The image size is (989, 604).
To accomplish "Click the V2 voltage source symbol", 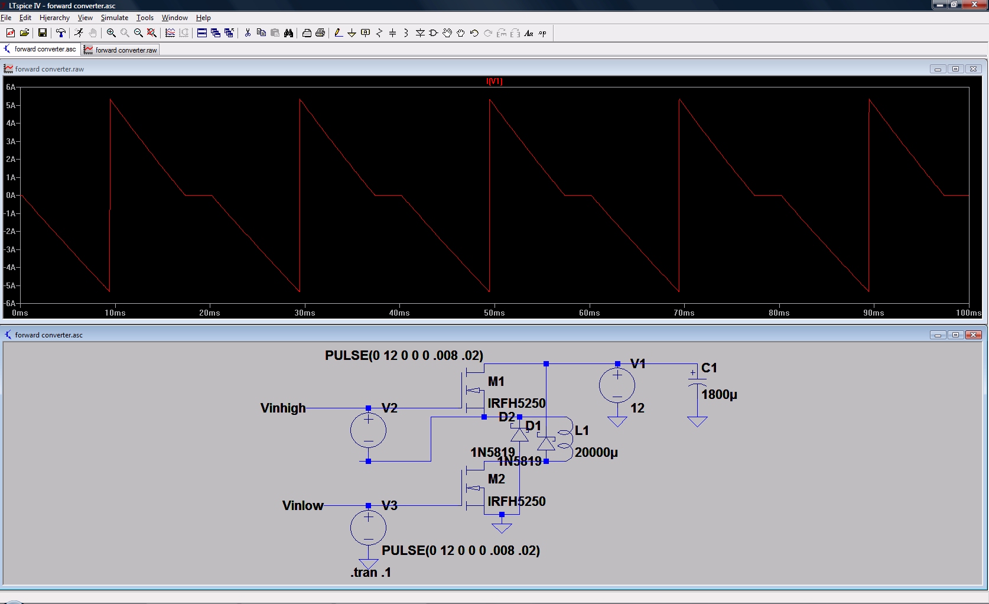I will [368, 430].
